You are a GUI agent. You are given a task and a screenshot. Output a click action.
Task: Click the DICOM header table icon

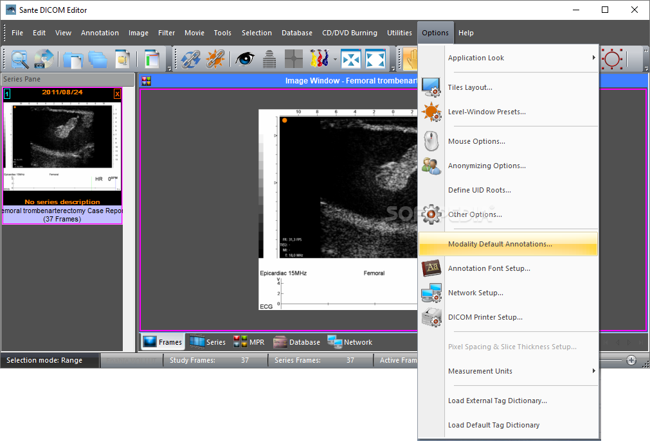click(x=152, y=59)
